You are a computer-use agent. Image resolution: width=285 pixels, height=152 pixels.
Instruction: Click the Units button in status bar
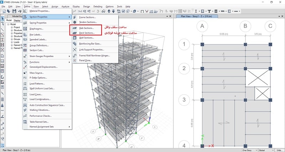click(279, 150)
